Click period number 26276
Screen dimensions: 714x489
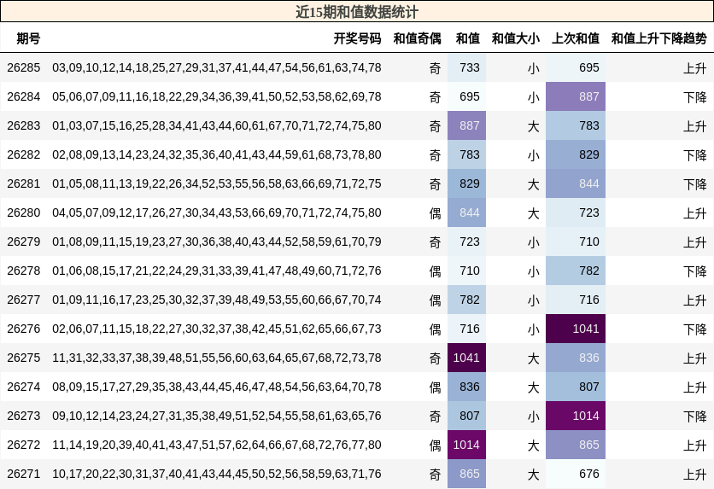[x=24, y=329]
